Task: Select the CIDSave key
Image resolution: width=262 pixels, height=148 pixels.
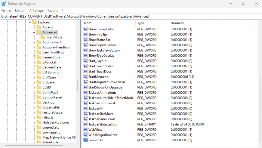Action: 48,82
